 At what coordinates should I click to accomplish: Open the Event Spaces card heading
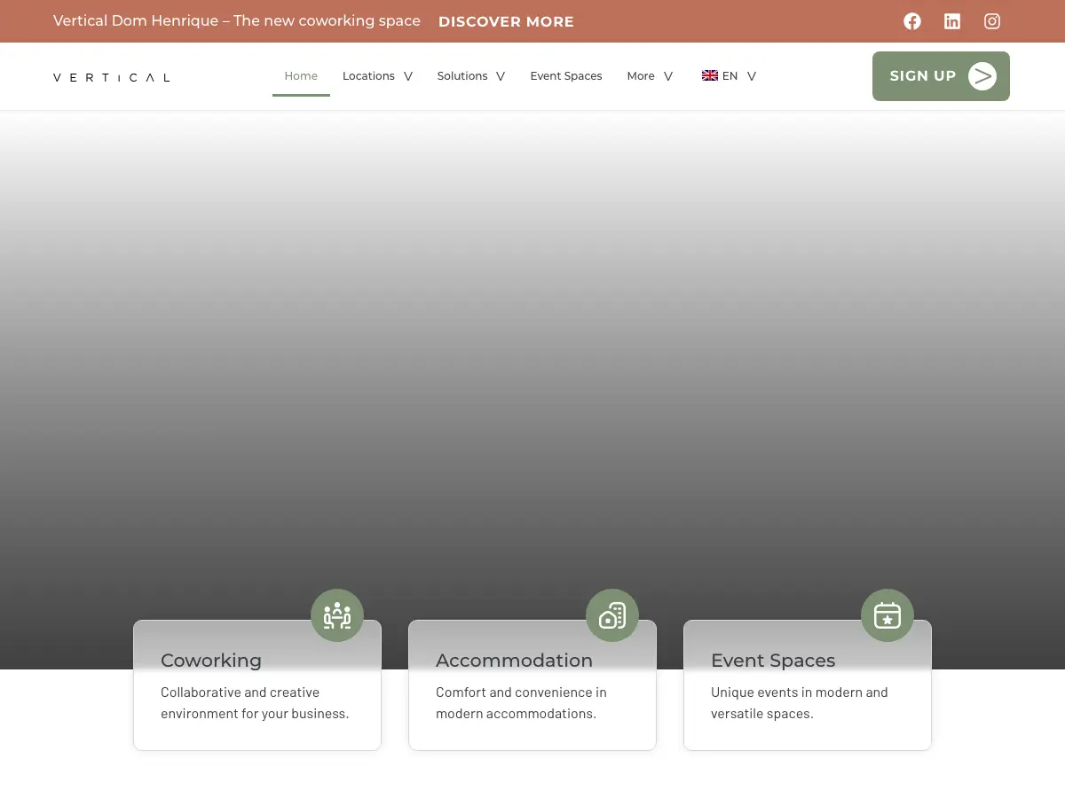coord(773,661)
